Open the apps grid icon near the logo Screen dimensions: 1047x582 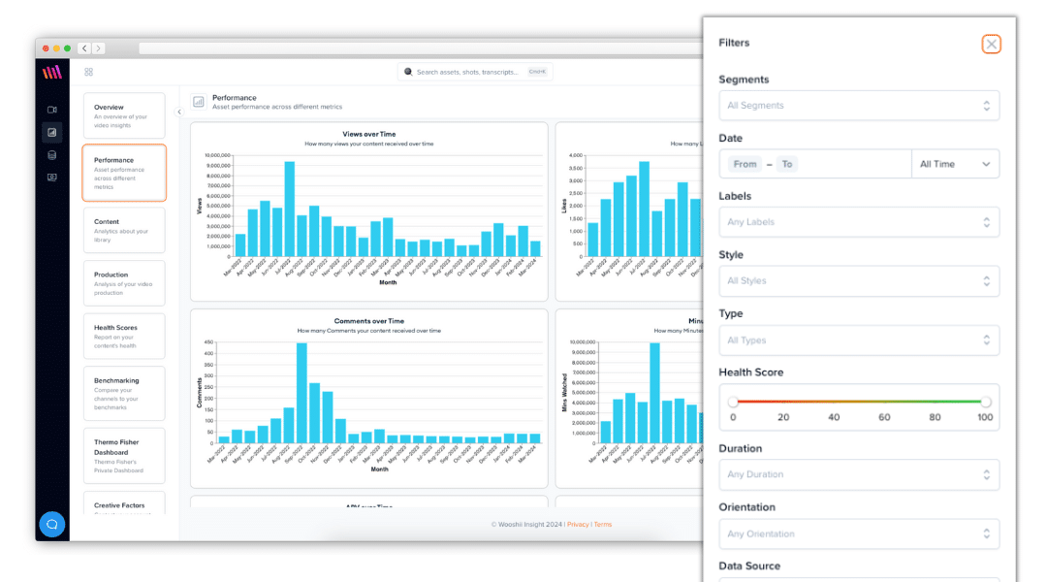click(89, 72)
